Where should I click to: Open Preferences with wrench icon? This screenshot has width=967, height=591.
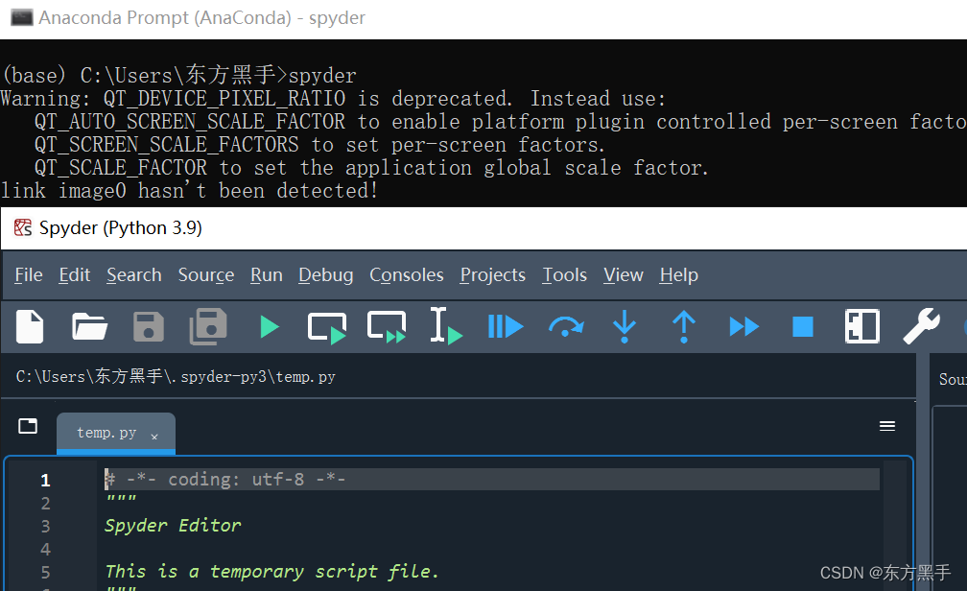(x=921, y=326)
